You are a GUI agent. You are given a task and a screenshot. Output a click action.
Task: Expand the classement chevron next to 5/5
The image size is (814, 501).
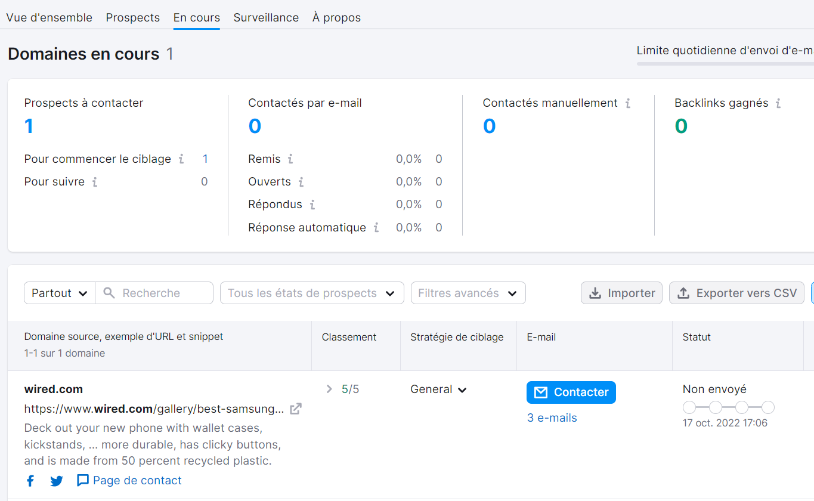(x=329, y=388)
